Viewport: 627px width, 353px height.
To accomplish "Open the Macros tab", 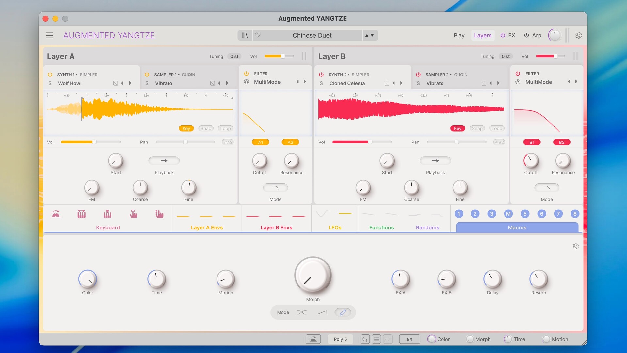I will (517, 227).
